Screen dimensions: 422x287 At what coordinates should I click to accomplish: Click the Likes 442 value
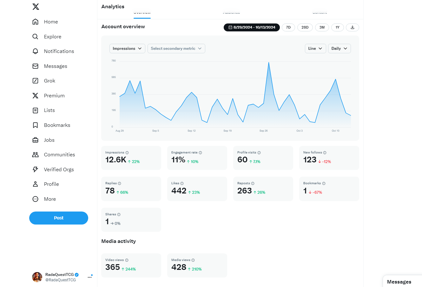(179, 191)
